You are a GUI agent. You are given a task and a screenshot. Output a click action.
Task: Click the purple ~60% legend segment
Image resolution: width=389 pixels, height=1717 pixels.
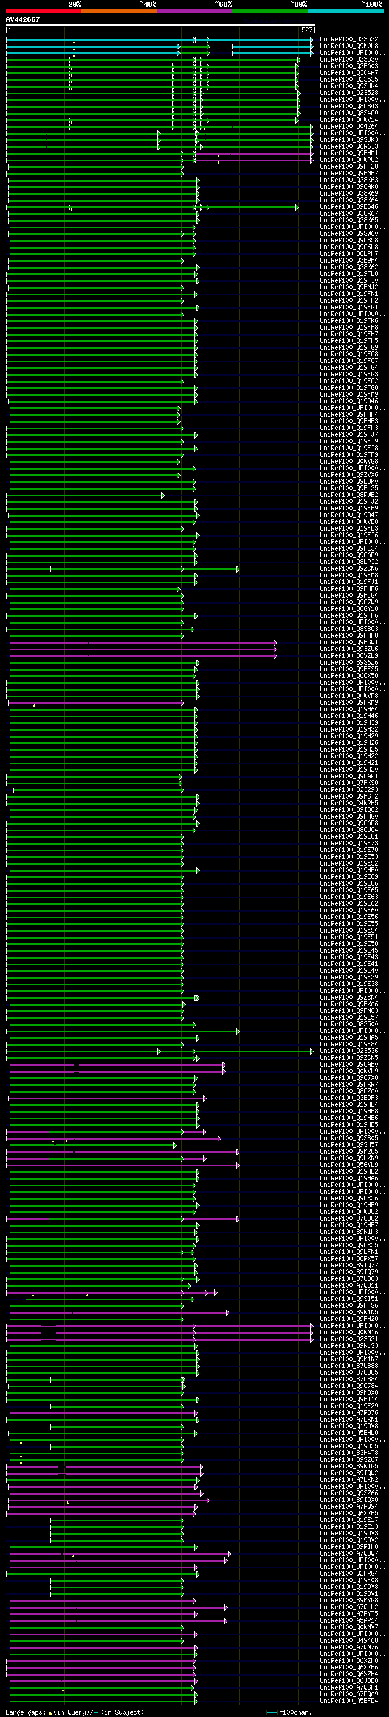click(195, 11)
